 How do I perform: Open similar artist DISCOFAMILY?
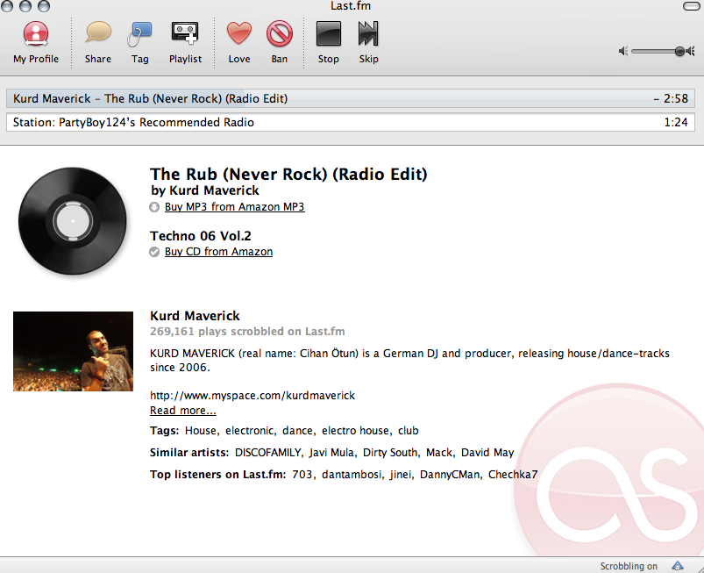[267, 453]
